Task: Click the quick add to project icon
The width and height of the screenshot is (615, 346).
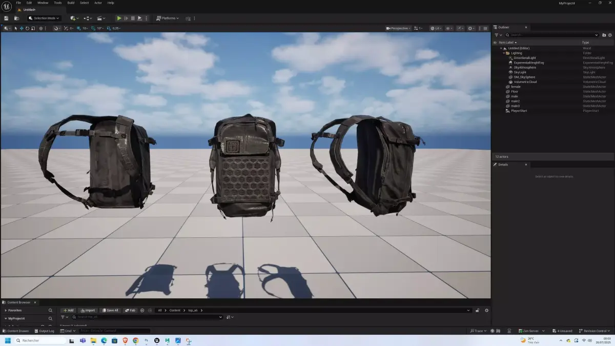Action: tap(74, 18)
